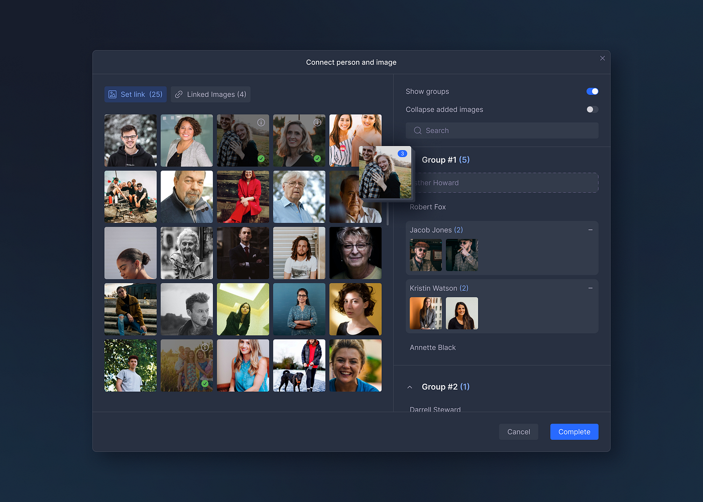Screen dimensions: 703x502
Task: Select woman in red coat photo
Action: coord(243,197)
